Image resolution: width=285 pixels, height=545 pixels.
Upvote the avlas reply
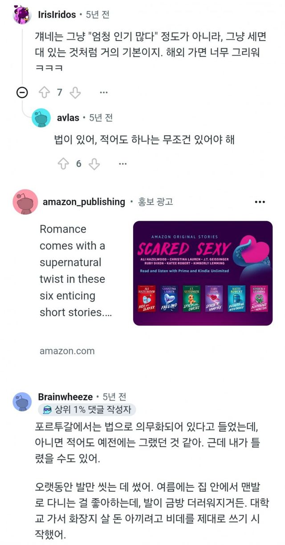(63, 164)
